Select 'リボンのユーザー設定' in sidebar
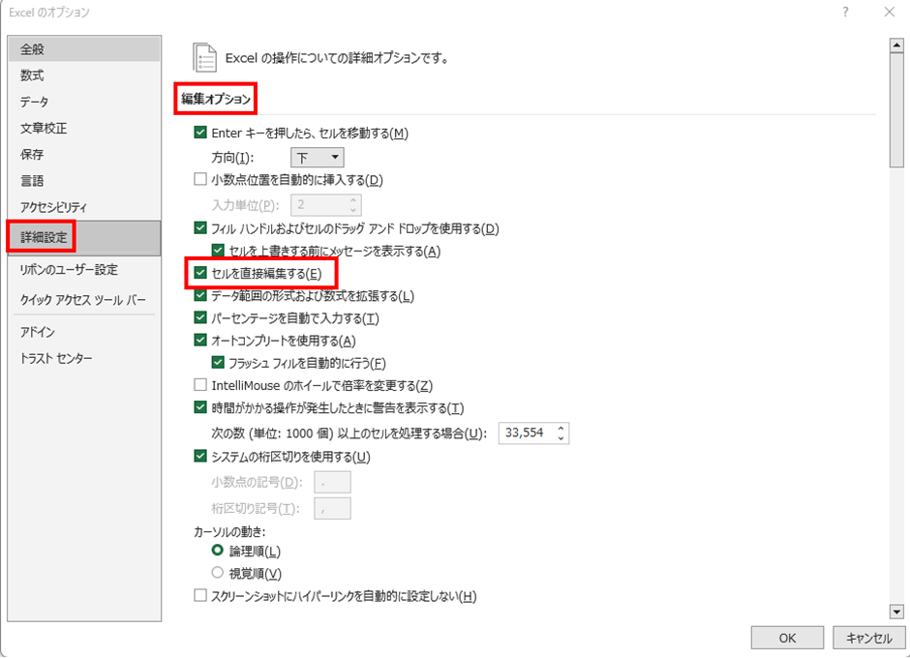This screenshot has width=910, height=658. coord(69,270)
